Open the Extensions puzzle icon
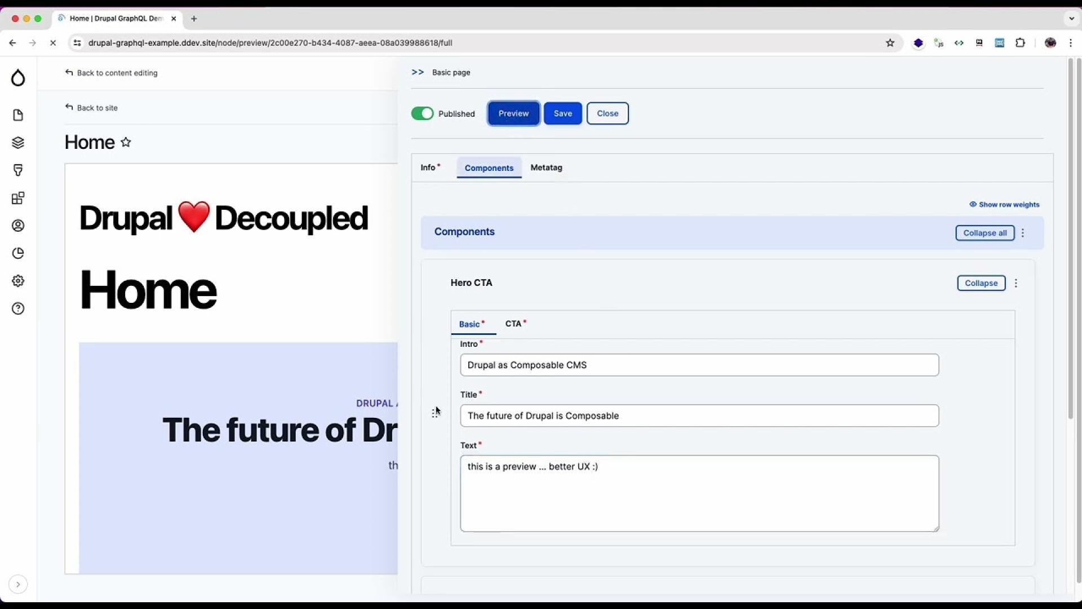1082x609 pixels. [x=1020, y=43]
